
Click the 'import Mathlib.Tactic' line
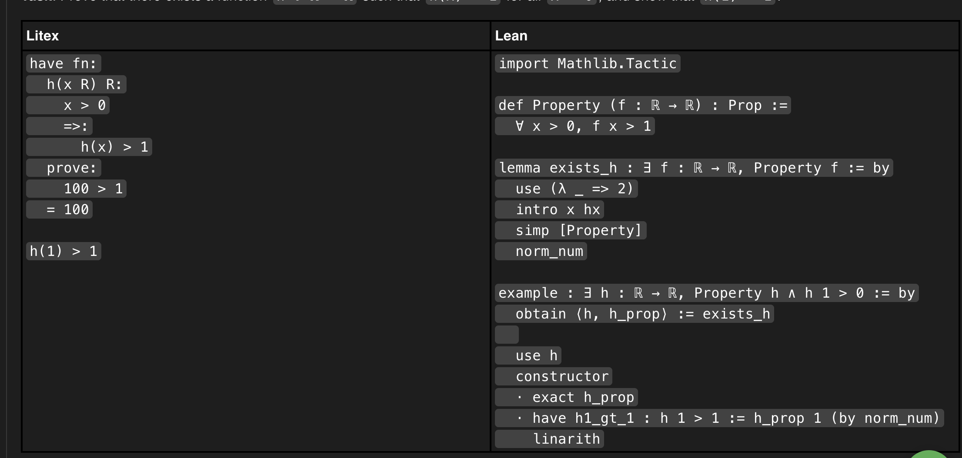[588, 63]
